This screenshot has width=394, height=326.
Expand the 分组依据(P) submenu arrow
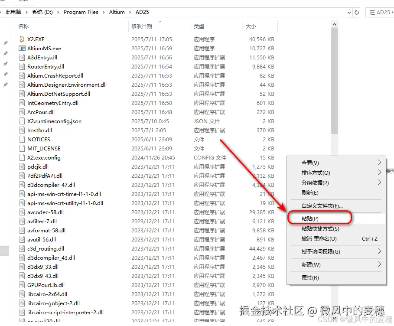click(379, 183)
